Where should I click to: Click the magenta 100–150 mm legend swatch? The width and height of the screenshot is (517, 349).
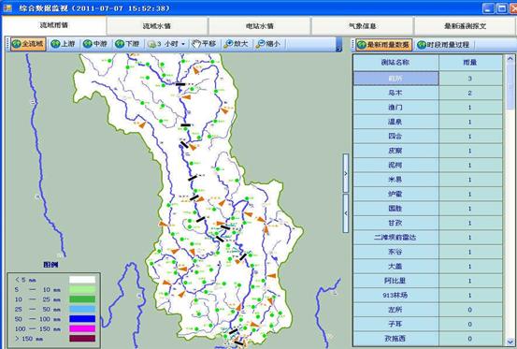(82, 328)
